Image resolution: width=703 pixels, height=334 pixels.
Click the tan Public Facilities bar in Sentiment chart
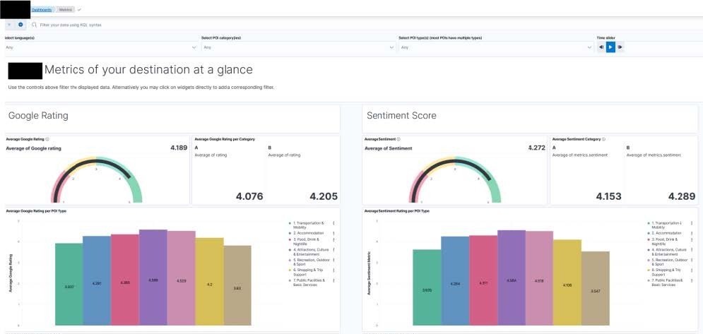[596, 288]
